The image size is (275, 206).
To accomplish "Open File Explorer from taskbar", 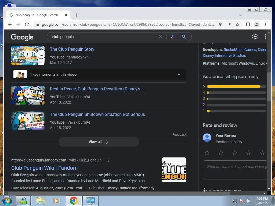I will point(41,201).
